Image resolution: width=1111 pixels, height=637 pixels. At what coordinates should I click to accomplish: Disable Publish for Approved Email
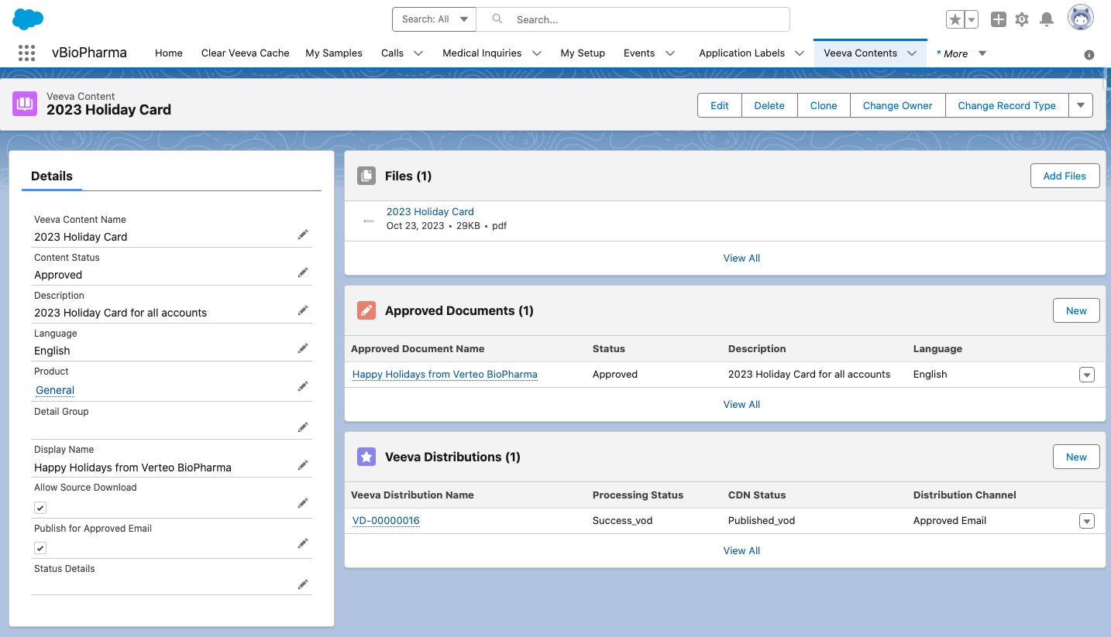pos(40,548)
